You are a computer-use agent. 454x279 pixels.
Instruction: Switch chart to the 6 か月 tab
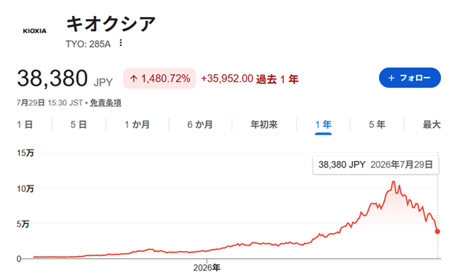click(x=200, y=124)
